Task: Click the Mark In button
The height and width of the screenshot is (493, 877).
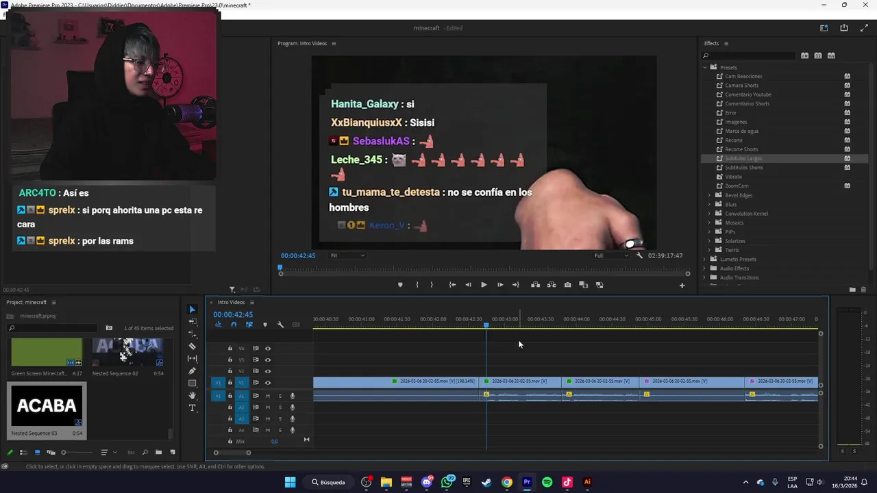Action: 417,285
